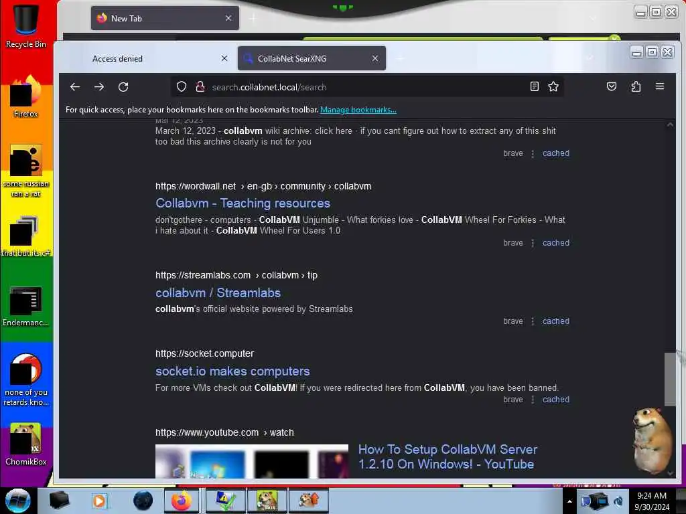Click the page vertical scrollbar thumb
Viewport: 686px width, 514px height.
click(670, 379)
